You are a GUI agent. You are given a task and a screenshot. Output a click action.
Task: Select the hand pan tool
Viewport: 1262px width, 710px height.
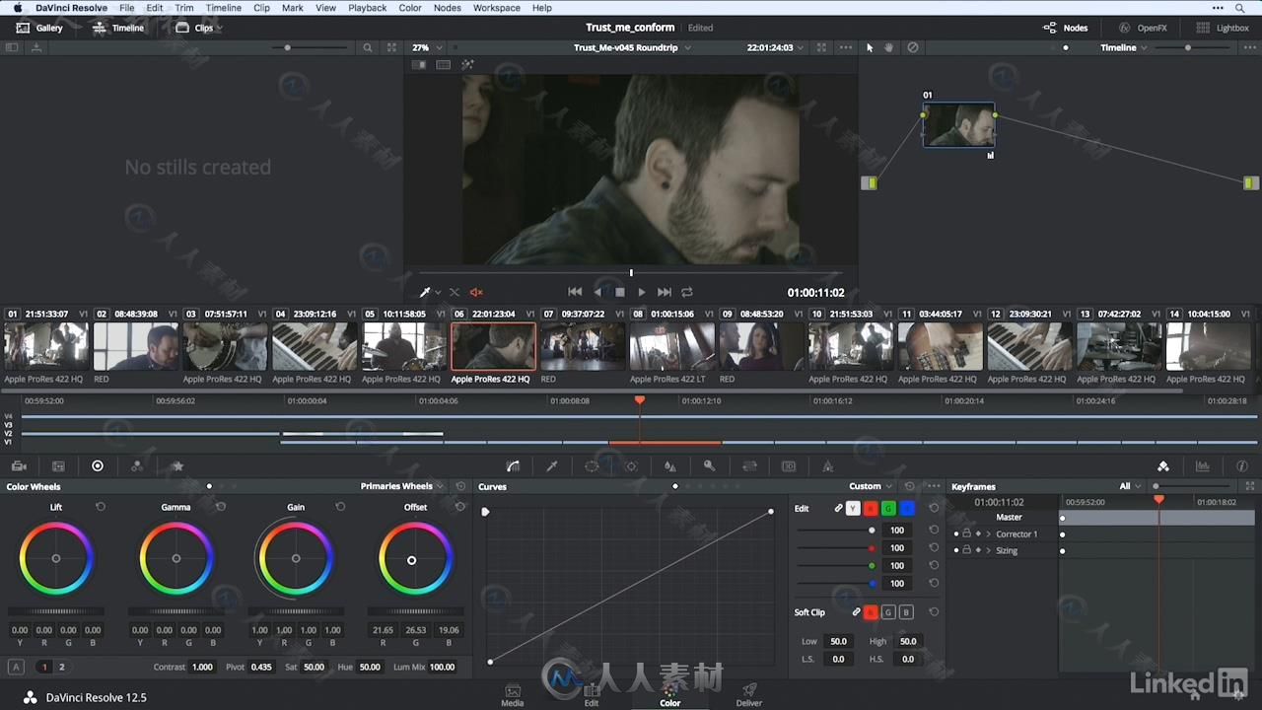tap(889, 47)
